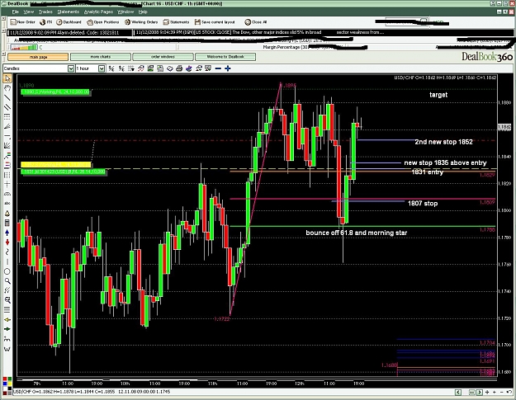Screen dimensions: 516x400
Task: Click the blue plus zoom-in icon in chart toolbar
Action: 228,68
